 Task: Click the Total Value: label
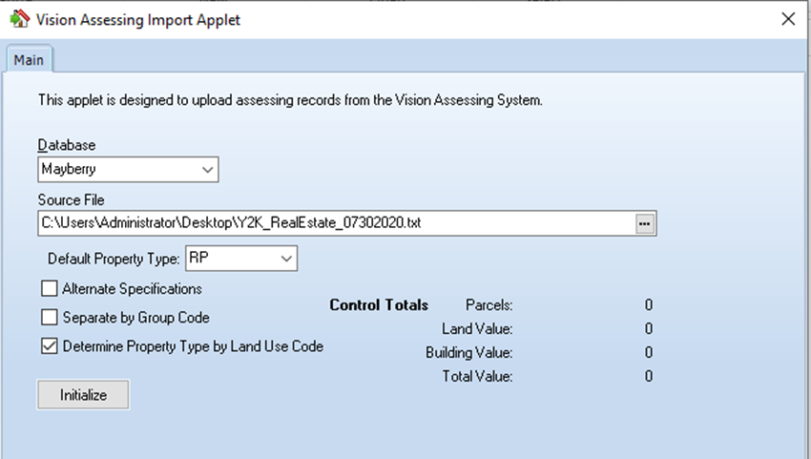(x=477, y=376)
